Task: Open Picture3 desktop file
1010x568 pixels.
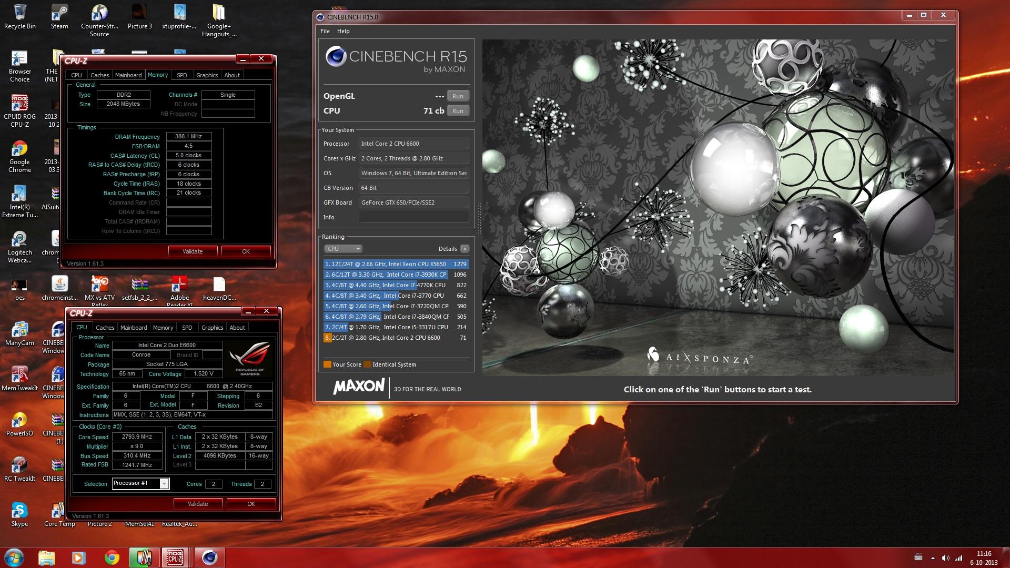Action: click(139, 17)
